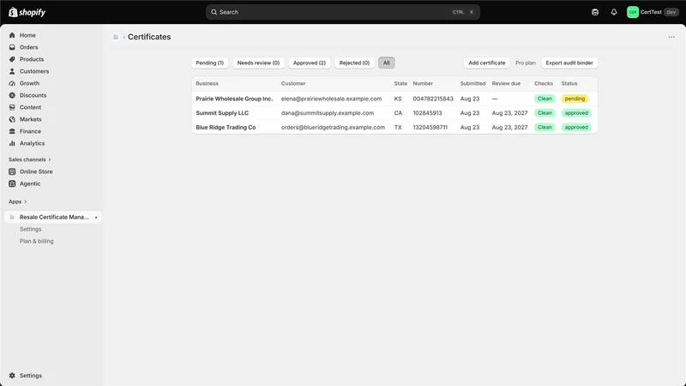The image size is (686, 386).
Task: Click the Customers person icon
Action: [x=12, y=71]
